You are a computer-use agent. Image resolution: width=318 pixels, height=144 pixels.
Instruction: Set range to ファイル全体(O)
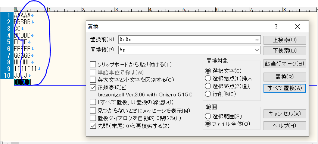(x=208, y=124)
